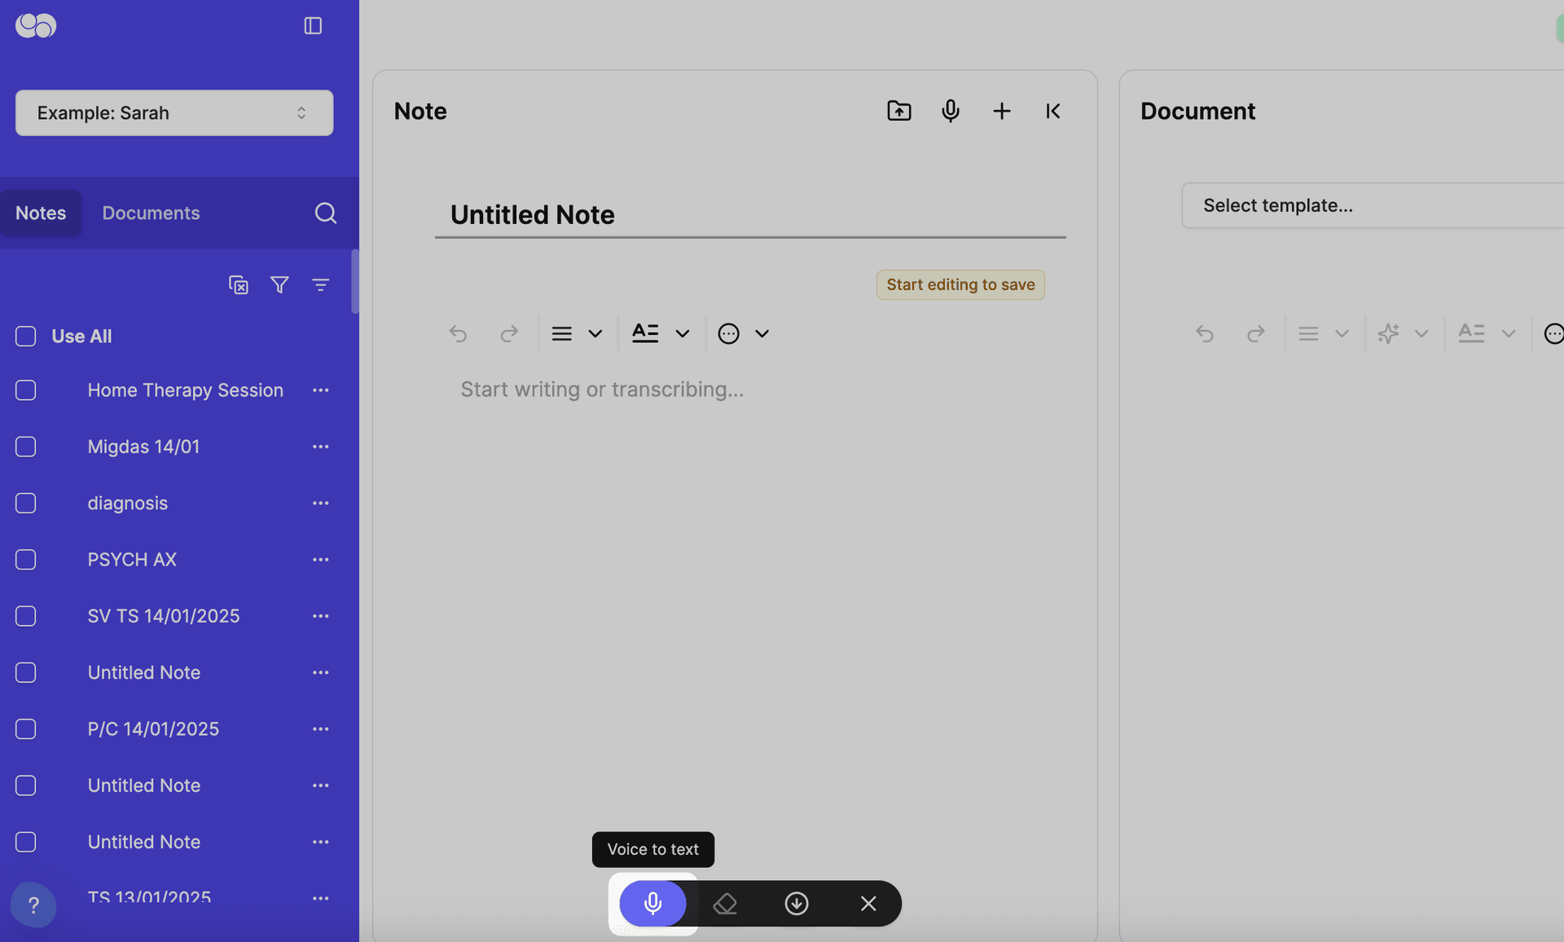Undo in the Document editor toolbar
Viewport: 1564px width, 942px height.
coord(1205,333)
